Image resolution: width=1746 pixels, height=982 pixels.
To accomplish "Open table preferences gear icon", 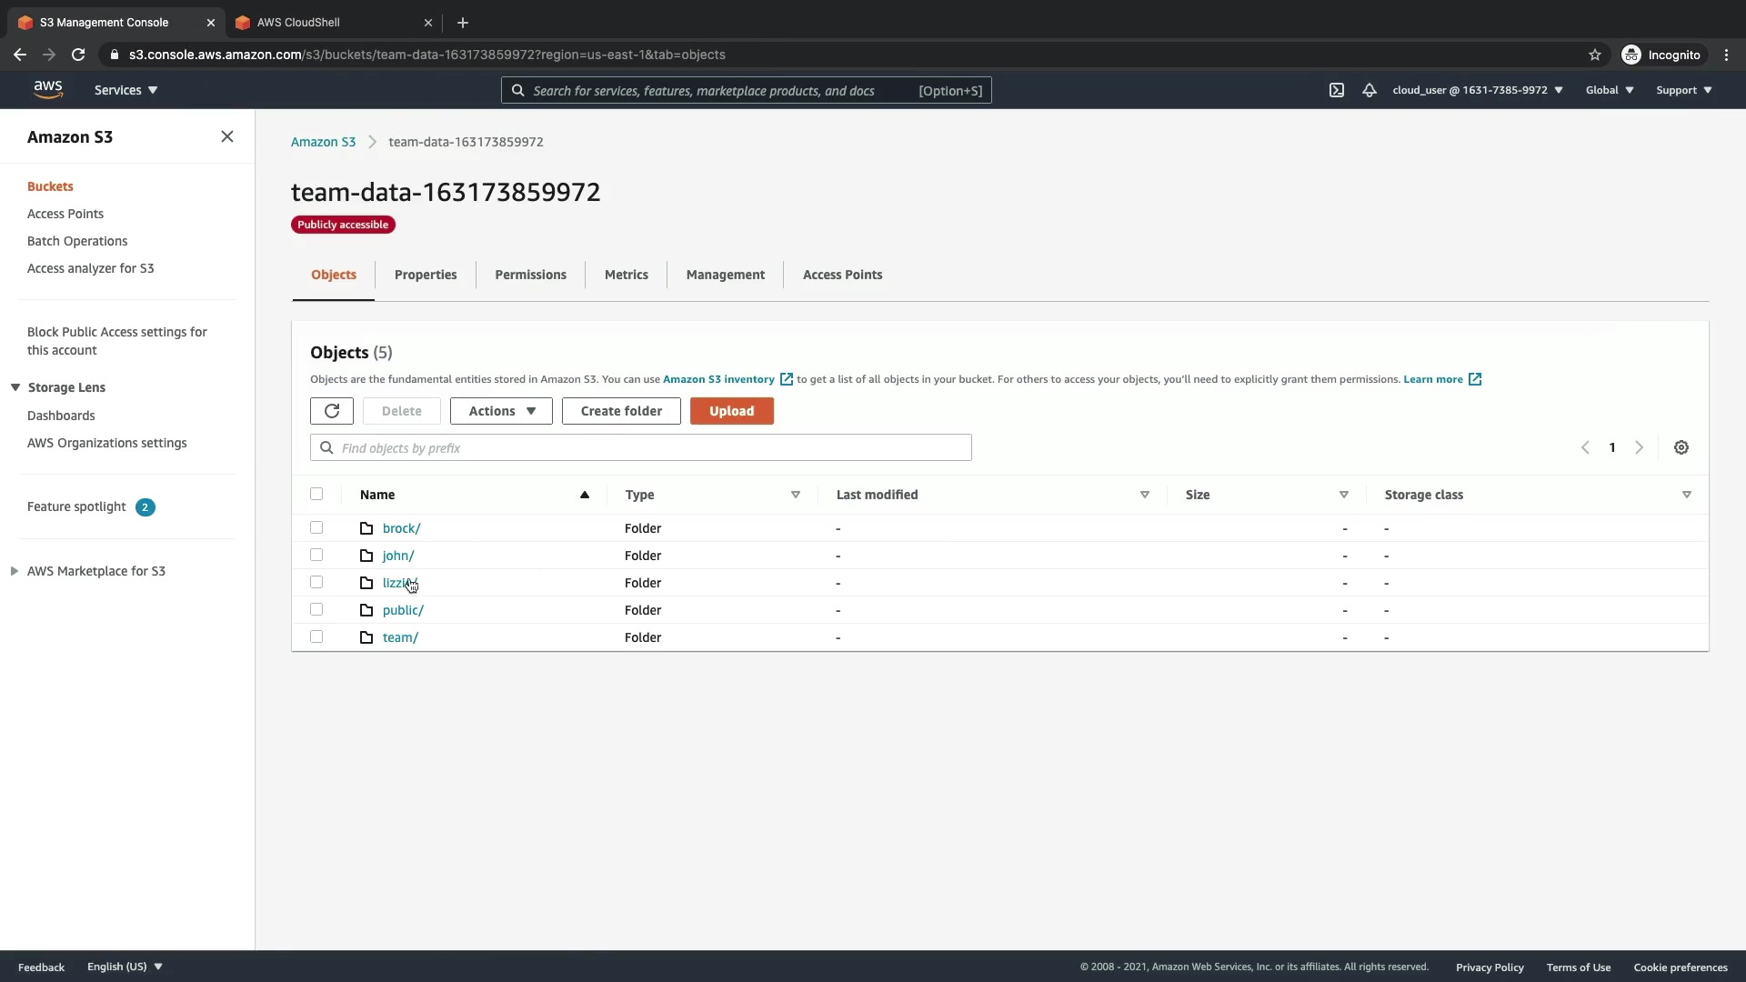I will click(x=1681, y=447).
